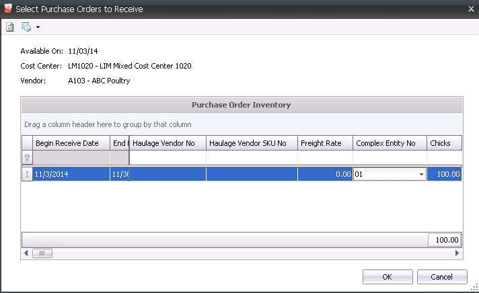The width and height of the screenshot is (479, 293).
Task: Click the horizontal scrollbar thumb
Action: click(42, 253)
